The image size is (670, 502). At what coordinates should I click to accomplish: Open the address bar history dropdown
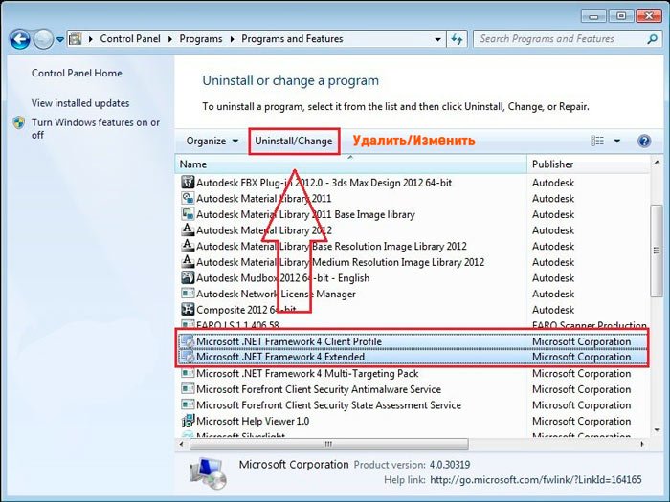click(x=437, y=39)
